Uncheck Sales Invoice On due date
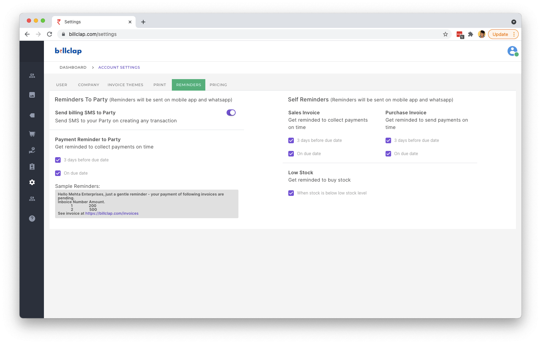 (291, 154)
